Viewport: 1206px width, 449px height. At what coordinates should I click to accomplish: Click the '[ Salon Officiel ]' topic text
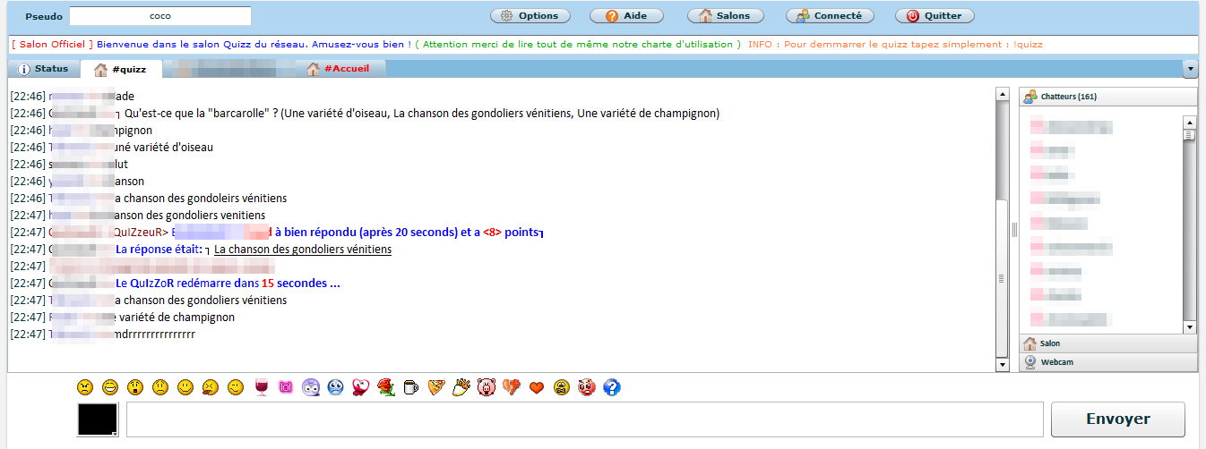click(53, 44)
